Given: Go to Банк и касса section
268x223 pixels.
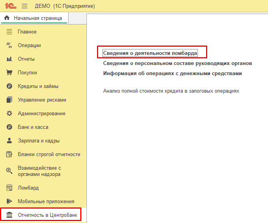Looking at the screenshot, I should (33, 127).
